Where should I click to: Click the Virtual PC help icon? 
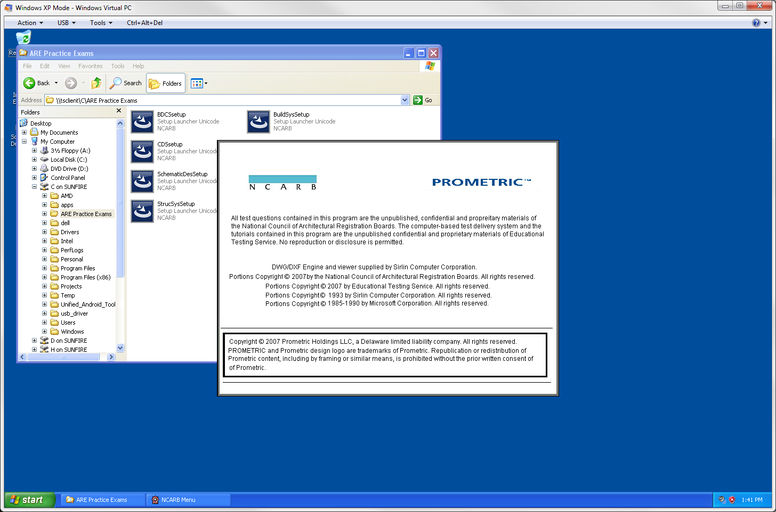[756, 23]
